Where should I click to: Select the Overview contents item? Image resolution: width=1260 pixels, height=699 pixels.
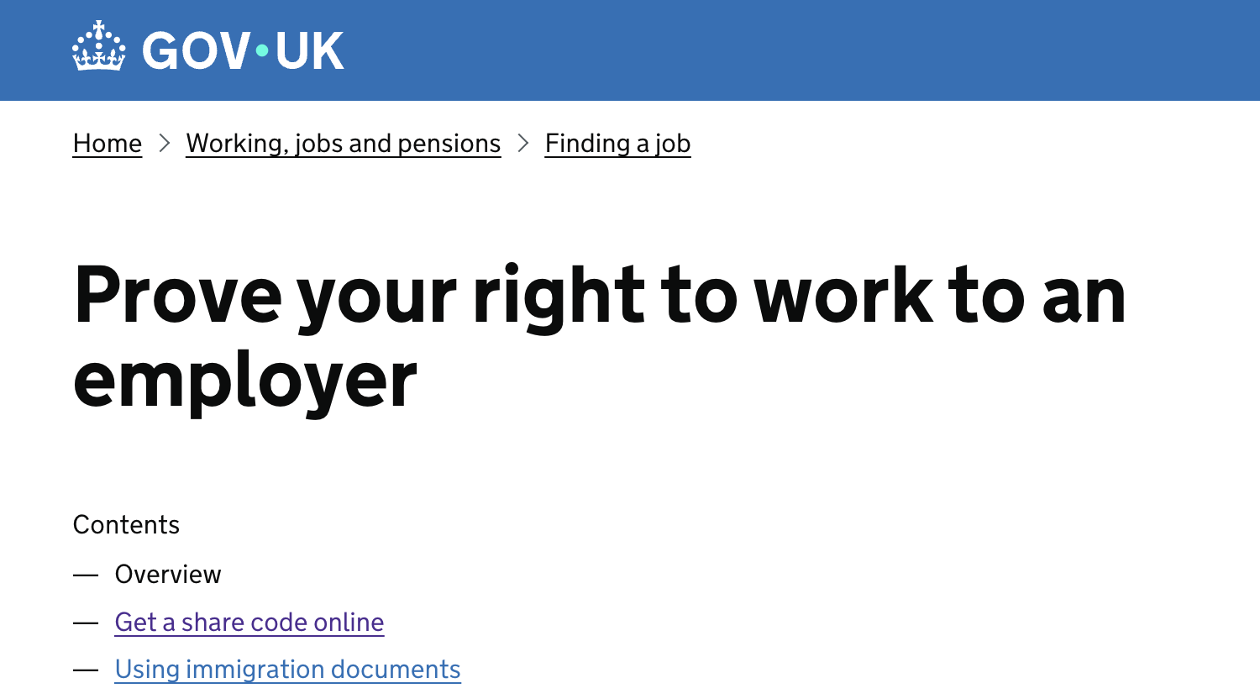click(x=168, y=575)
